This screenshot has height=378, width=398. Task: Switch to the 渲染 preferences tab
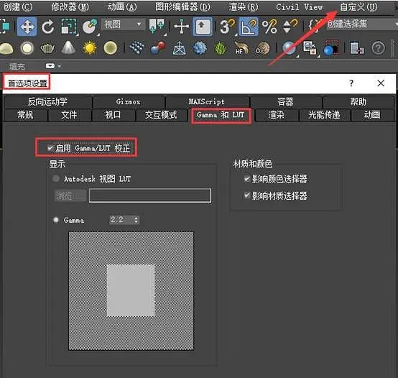click(x=277, y=115)
